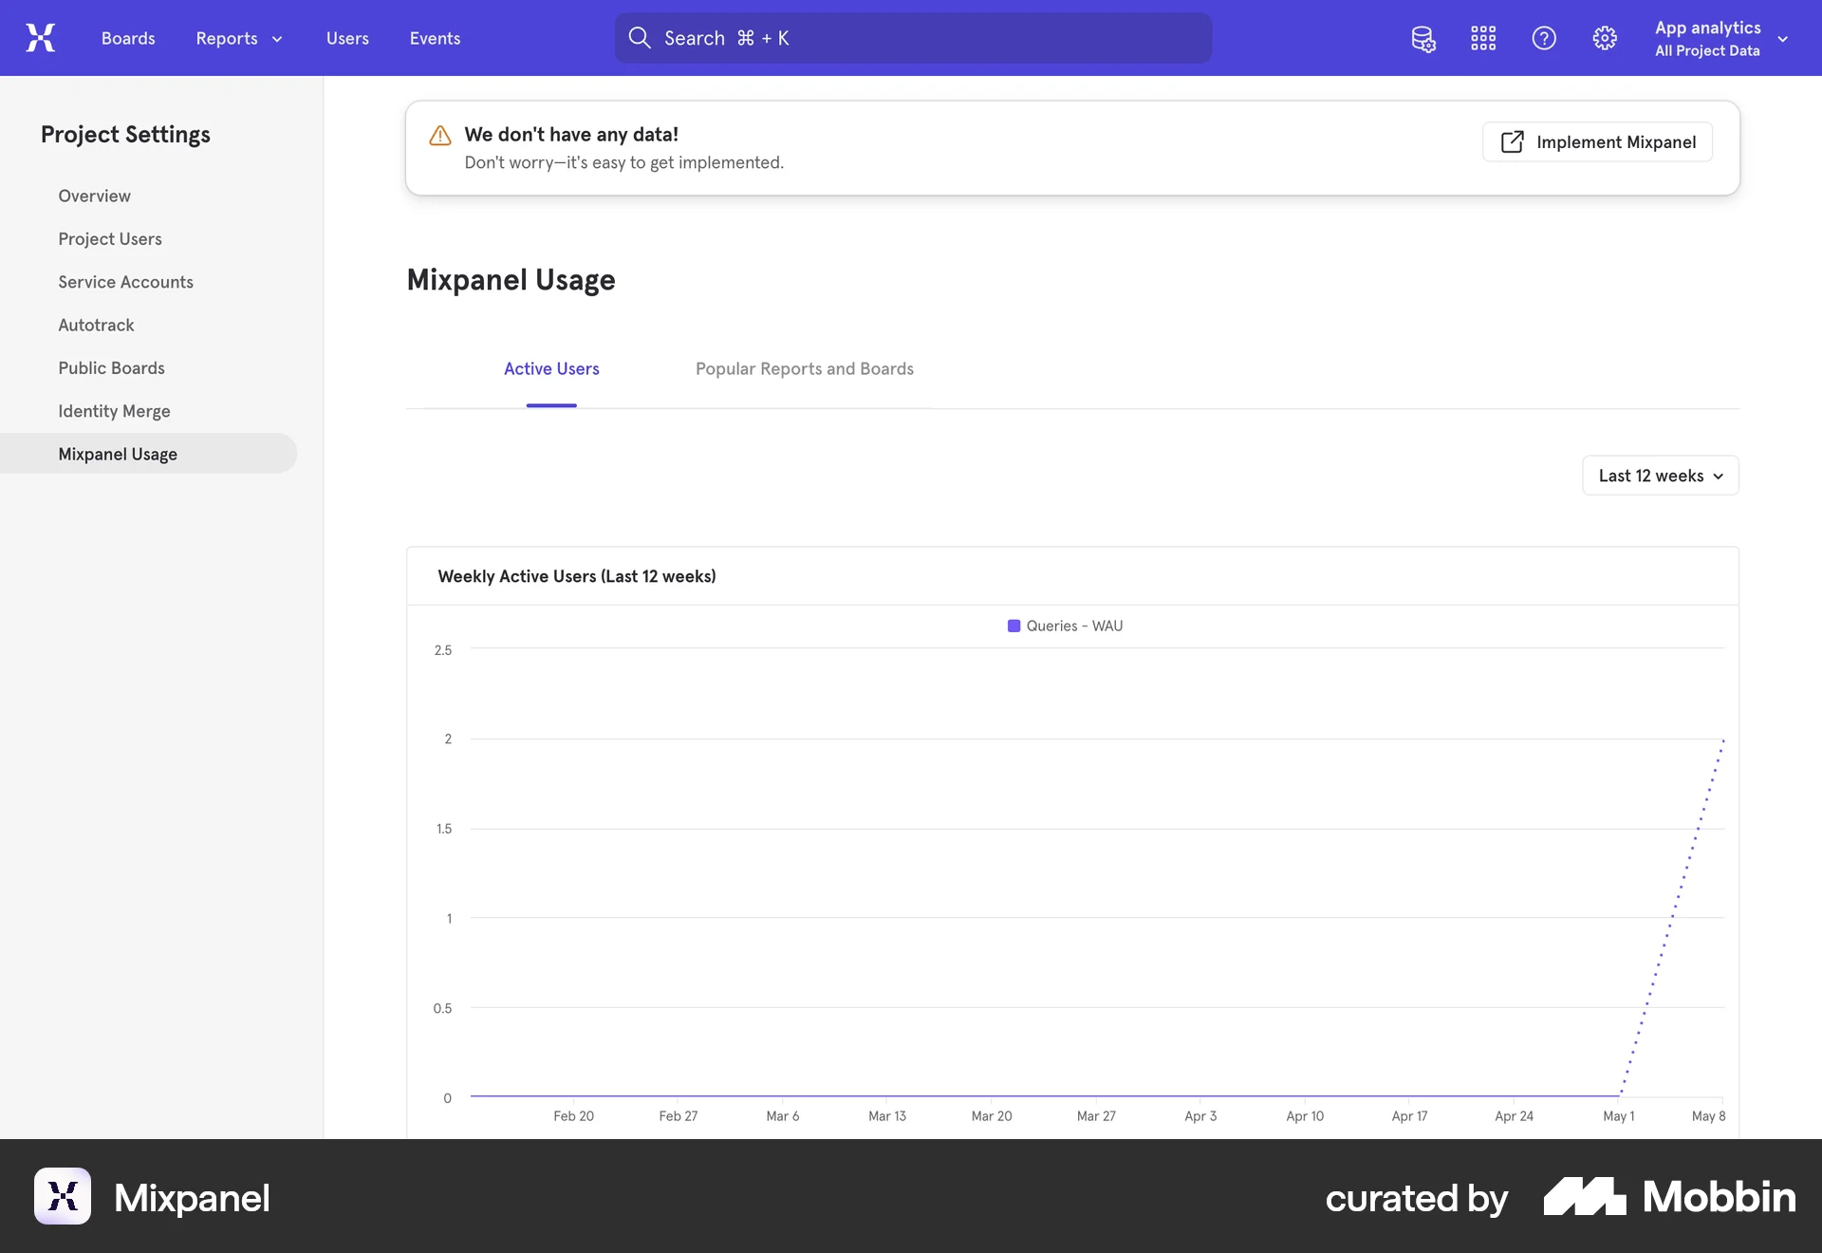Open the data management database icon

point(1422,38)
